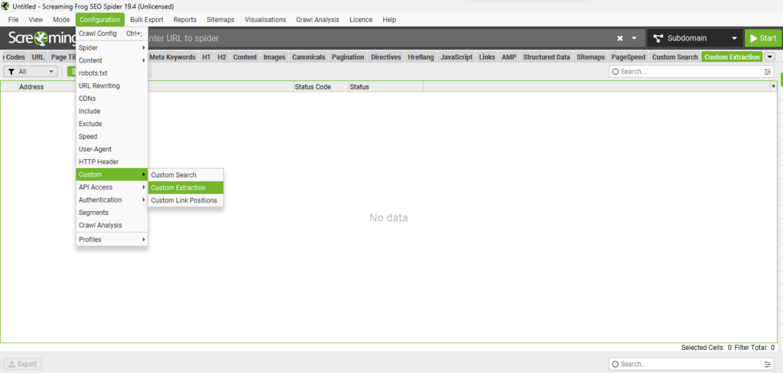Sort by the Status Code column header

[321, 87]
